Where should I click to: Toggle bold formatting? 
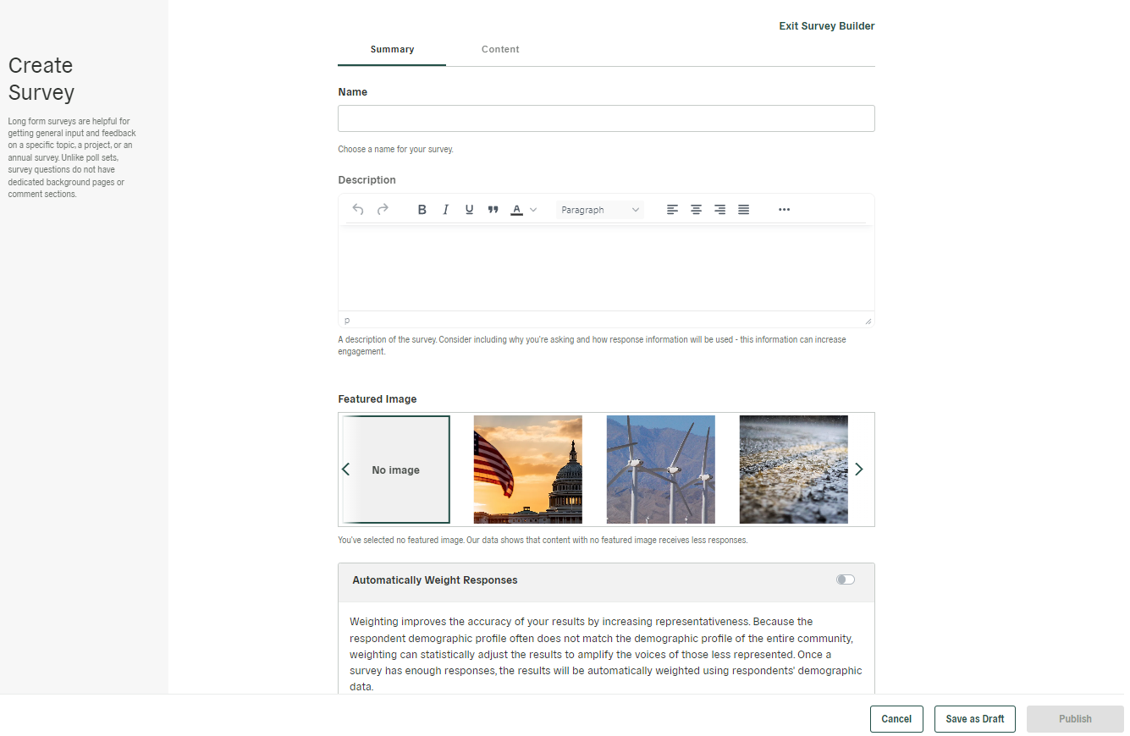pos(422,210)
